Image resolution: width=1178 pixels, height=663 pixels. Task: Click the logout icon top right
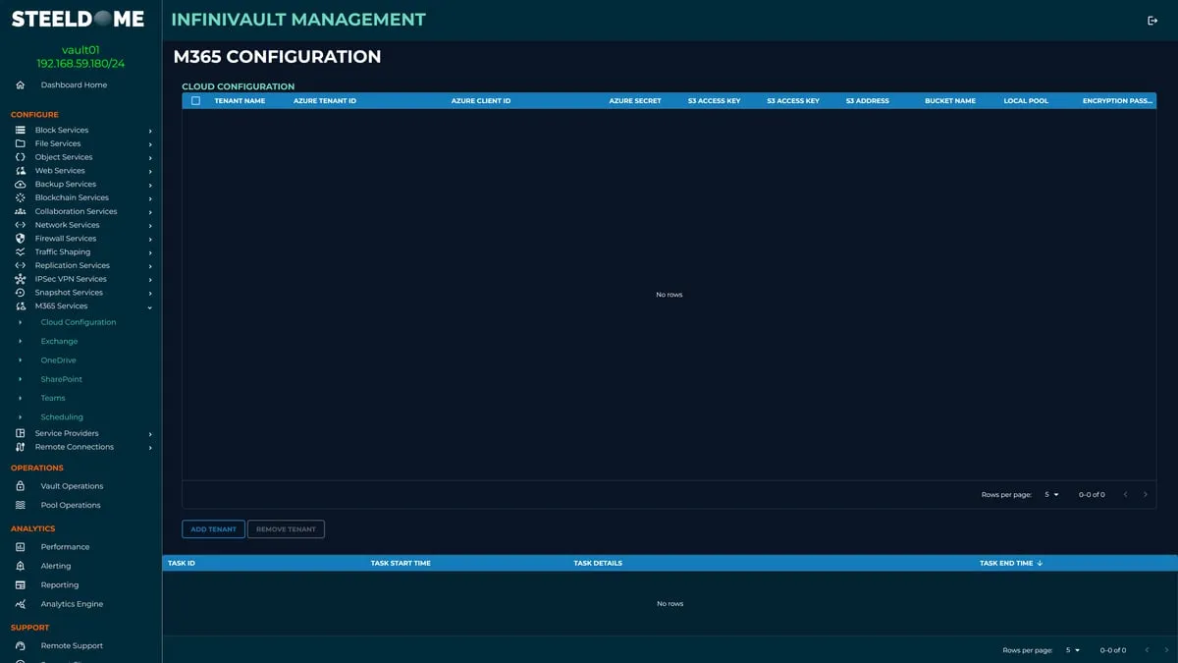point(1151,19)
